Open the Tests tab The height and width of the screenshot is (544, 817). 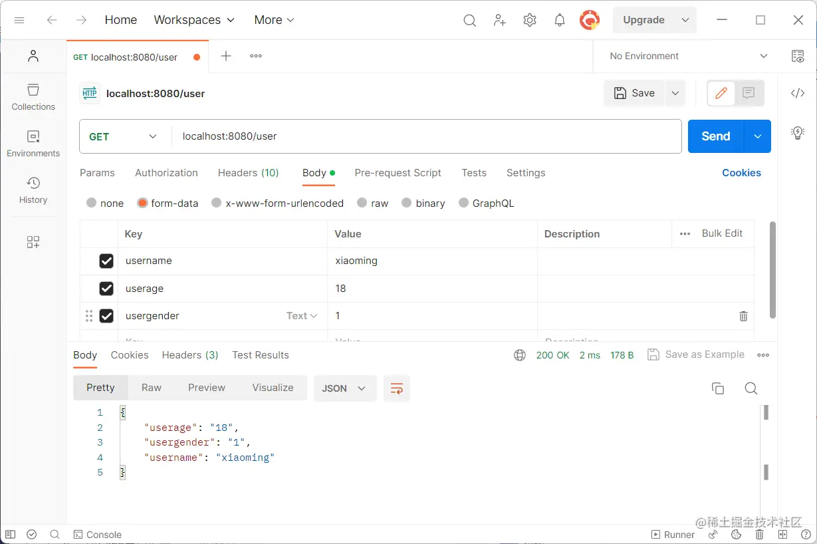pos(474,173)
